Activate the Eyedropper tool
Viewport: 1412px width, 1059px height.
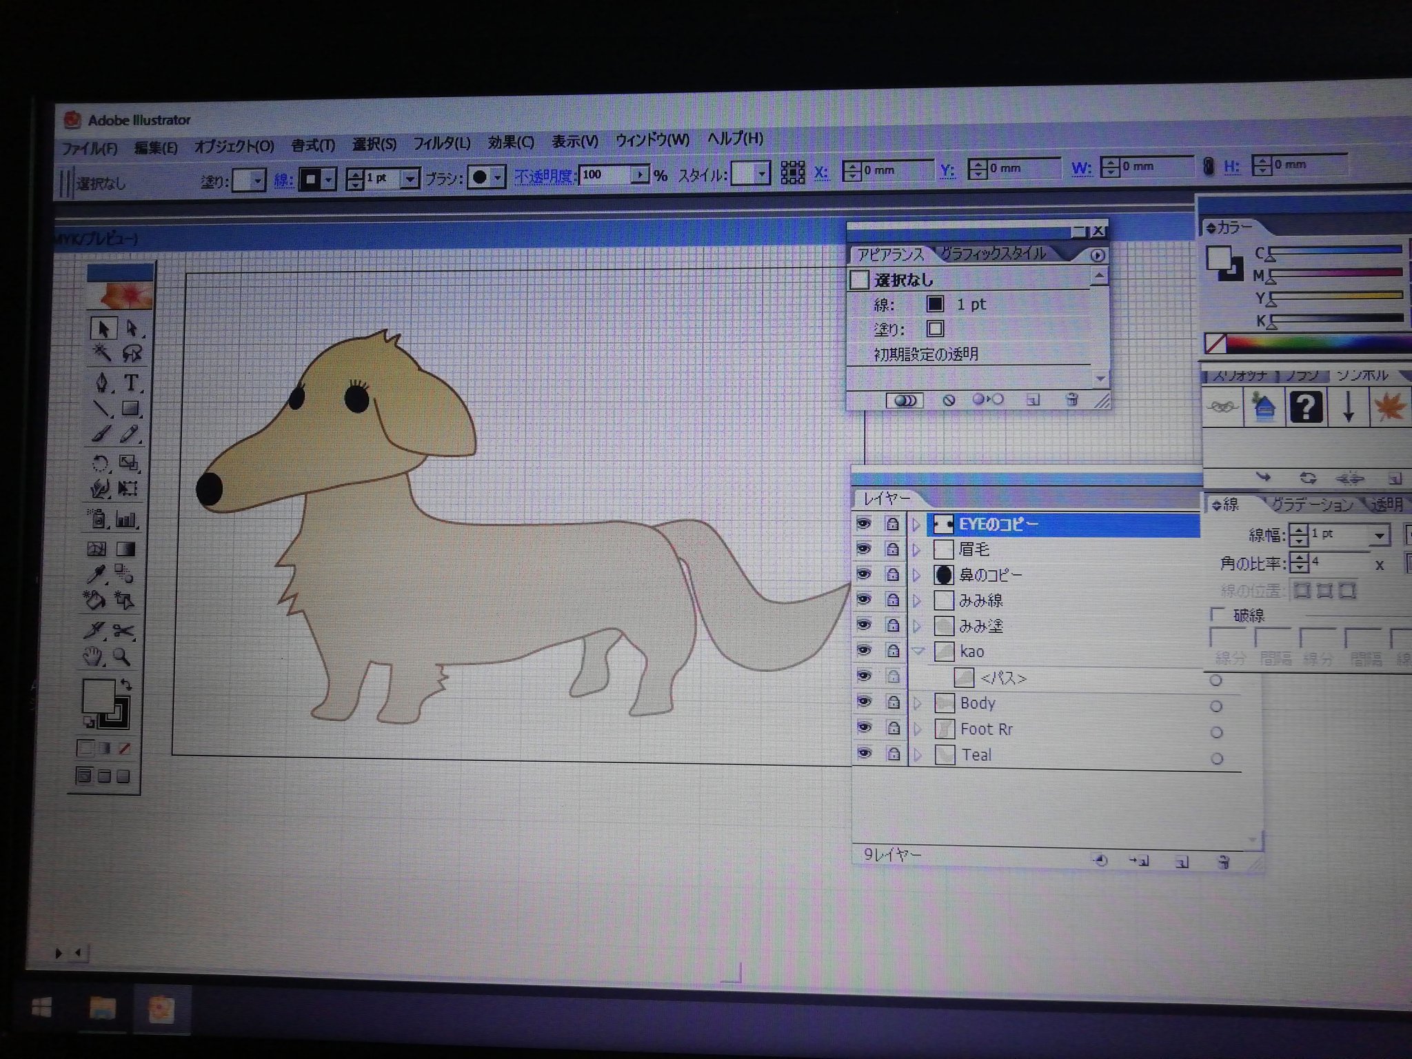tap(97, 574)
